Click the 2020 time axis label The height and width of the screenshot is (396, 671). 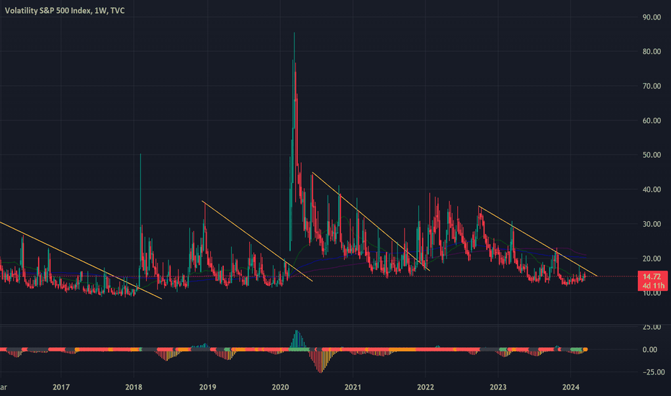tap(280, 387)
